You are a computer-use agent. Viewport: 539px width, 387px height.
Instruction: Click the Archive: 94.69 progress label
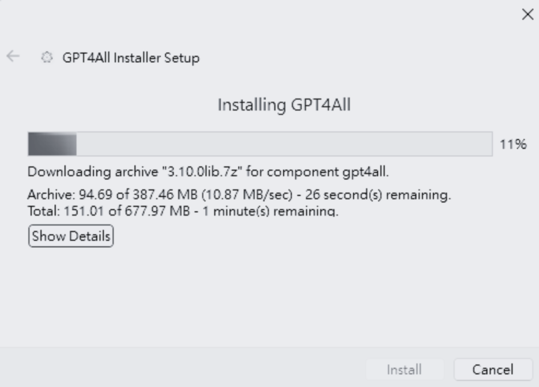pyautogui.click(x=70, y=195)
